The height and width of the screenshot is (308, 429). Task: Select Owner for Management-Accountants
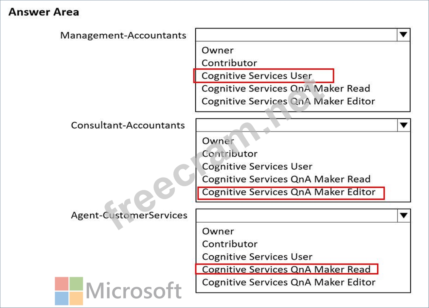coord(218,50)
